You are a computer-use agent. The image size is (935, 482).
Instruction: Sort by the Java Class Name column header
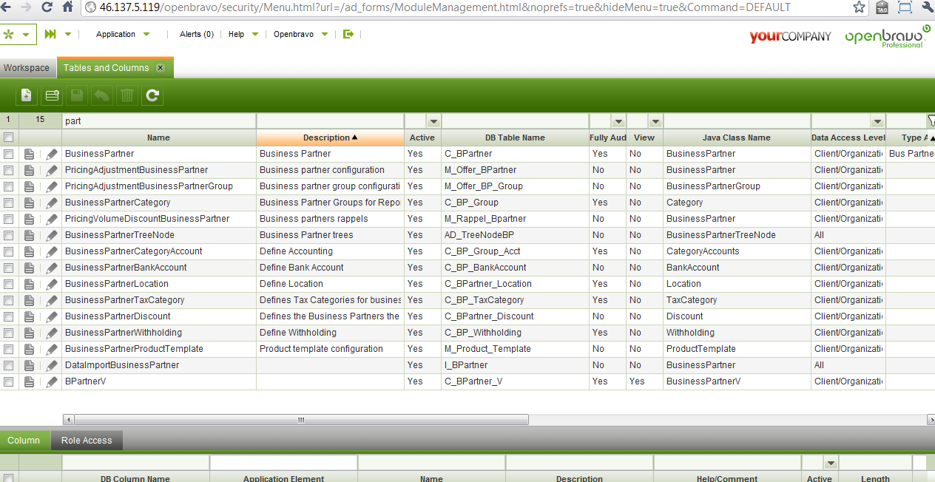[737, 138]
